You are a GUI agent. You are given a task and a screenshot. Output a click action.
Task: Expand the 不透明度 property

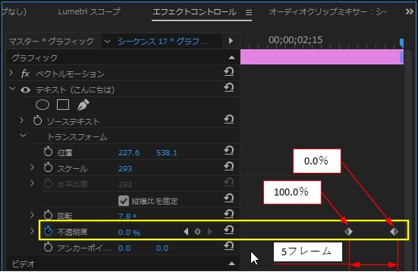tap(33, 231)
